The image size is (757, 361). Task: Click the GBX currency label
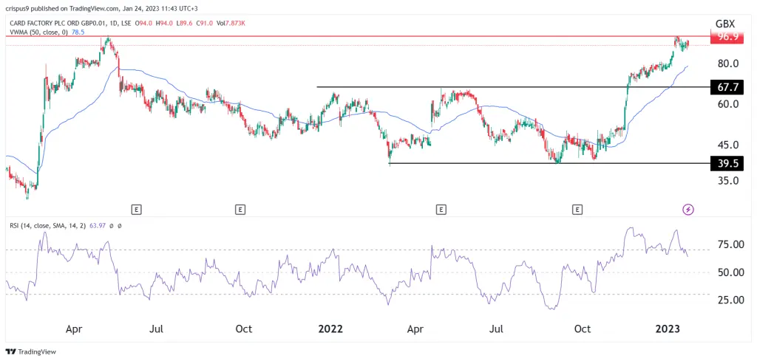coord(726,24)
